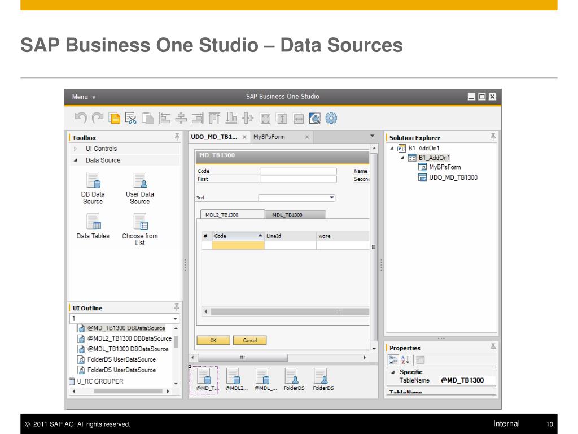Click the @MDL_... data source tray icon

[x=266, y=380]
